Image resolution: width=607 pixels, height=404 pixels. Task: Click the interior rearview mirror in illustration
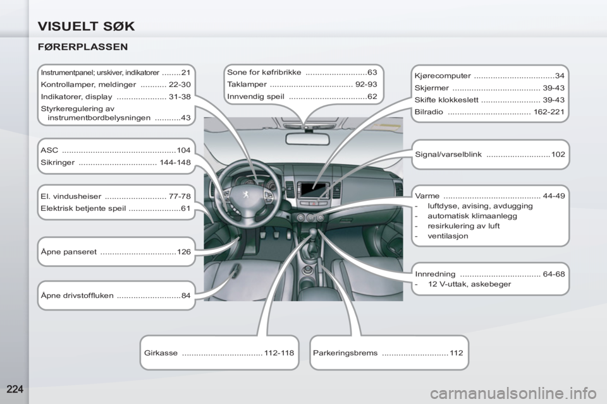307,139
